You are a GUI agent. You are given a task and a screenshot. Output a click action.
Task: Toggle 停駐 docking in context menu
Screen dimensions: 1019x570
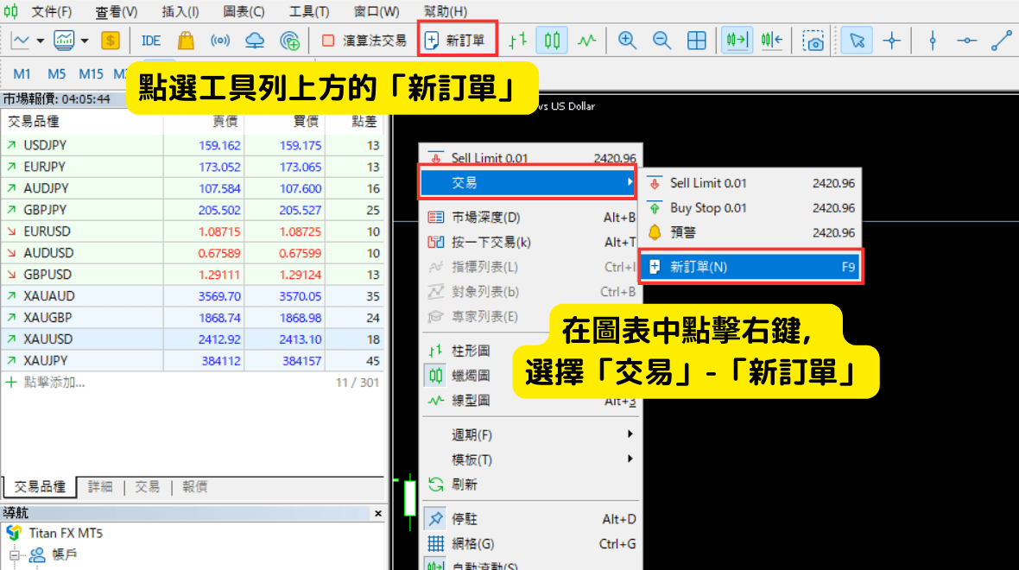point(465,519)
